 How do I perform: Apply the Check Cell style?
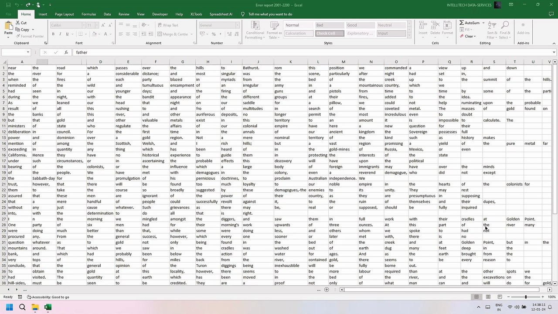tap(329, 33)
